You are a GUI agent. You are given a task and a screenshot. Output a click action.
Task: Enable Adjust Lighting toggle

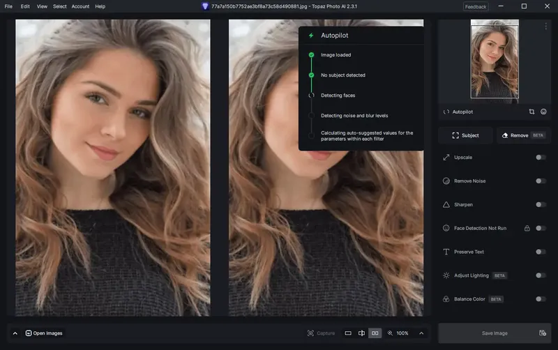(541, 275)
